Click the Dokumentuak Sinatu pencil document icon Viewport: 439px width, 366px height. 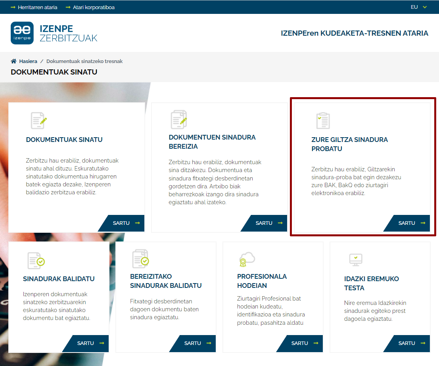click(x=39, y=121)
